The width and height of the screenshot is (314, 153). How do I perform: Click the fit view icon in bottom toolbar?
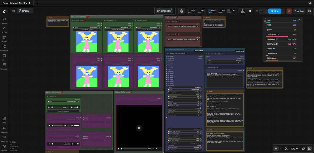click(x=286, y=149)
